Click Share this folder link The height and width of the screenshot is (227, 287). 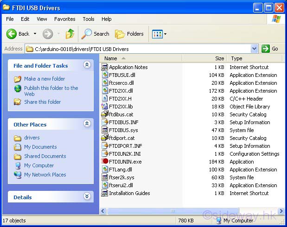(x=43, y=102)
